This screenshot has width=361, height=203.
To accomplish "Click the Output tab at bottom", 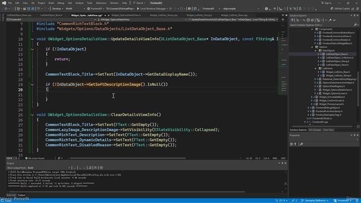I will click(x=21, y=195).
